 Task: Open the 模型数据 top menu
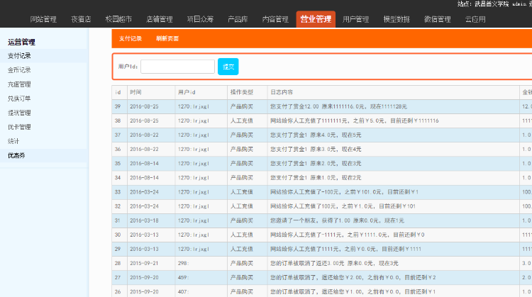[x=397, y=19]
